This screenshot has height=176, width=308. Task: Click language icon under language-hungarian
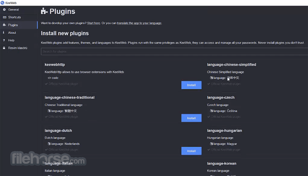pyautogui.click(x=211, y=144)
